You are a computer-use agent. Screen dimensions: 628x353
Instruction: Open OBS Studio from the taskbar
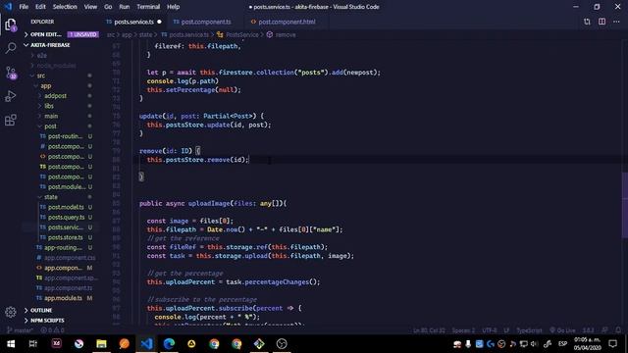click(x=282, y=344)
